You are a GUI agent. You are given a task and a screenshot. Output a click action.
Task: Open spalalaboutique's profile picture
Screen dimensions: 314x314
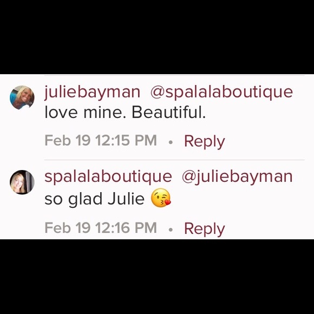[22, 182]
